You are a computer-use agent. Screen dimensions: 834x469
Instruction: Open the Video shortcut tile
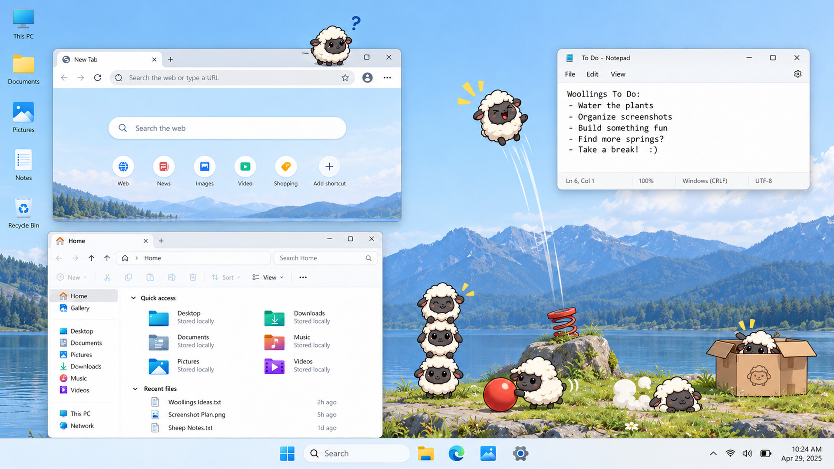click(245, 172)
